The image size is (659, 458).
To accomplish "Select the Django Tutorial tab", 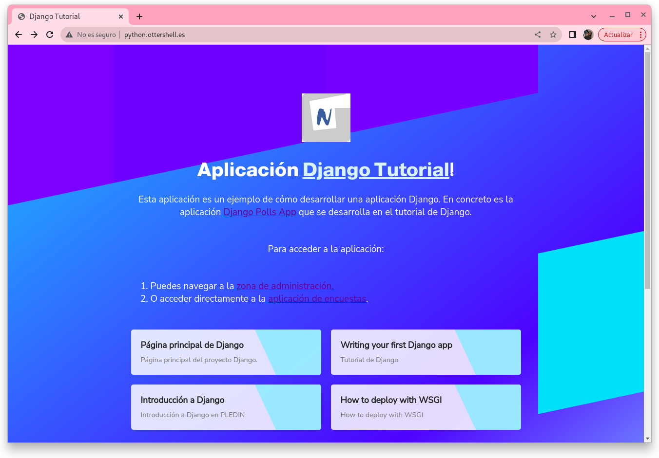I will 63,17.
